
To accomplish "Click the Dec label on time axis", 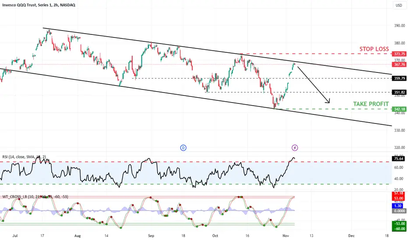I will tap(351, 236).
